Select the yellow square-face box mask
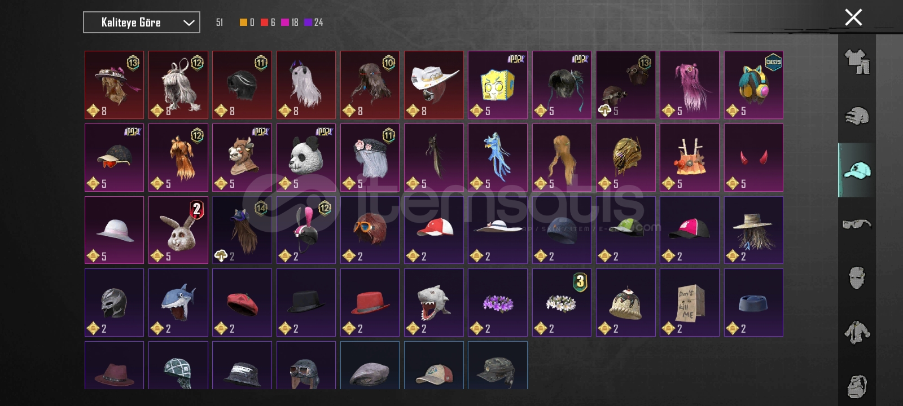The height and width of the screenshot is (406, 903). pyautogui.click(x=498, y=85)
